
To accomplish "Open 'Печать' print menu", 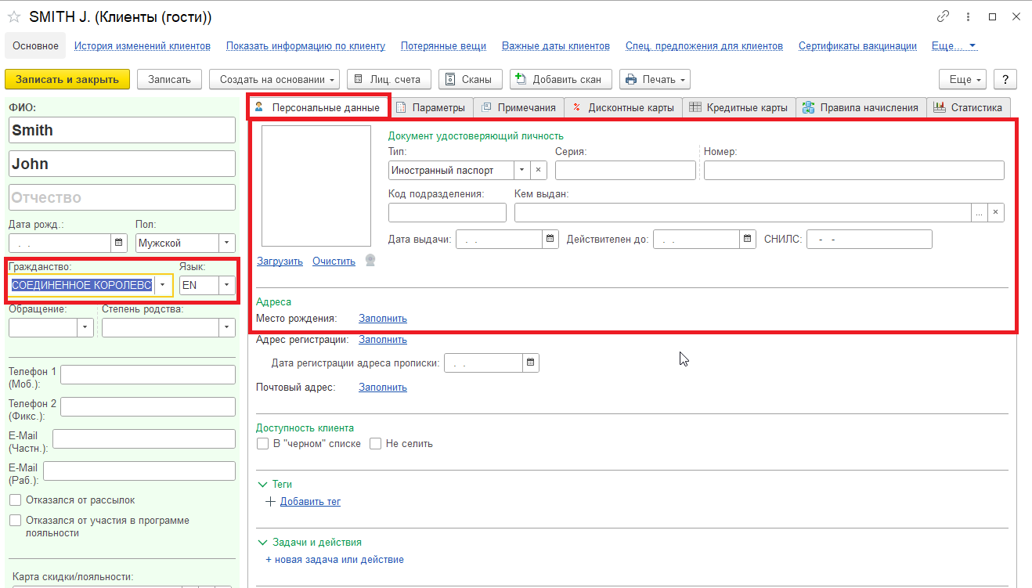I will (655, 79).
